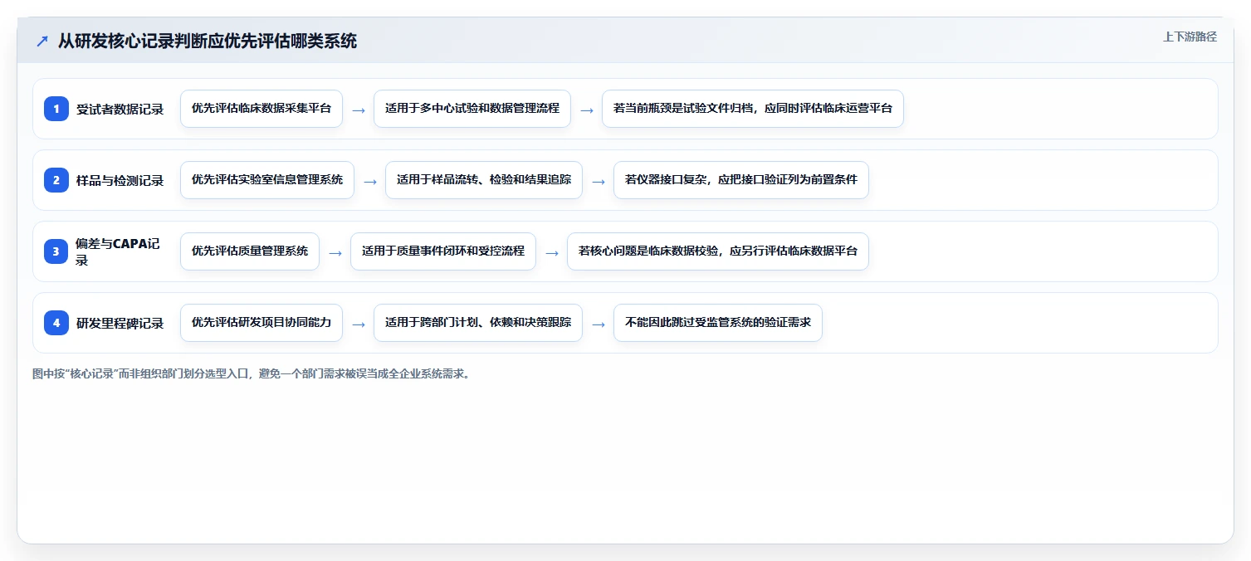The width and height of the screenshot is (1251, 561).
Task: Click the 优先评估研发项目协同能力 box
Action: coord(261,323)
